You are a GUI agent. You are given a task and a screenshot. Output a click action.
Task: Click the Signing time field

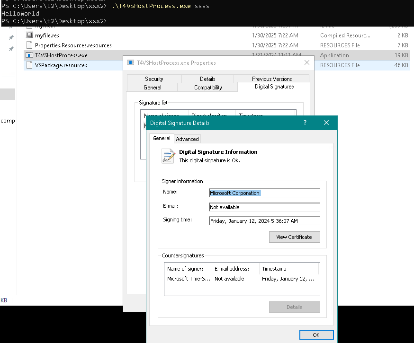coord(264,221)
